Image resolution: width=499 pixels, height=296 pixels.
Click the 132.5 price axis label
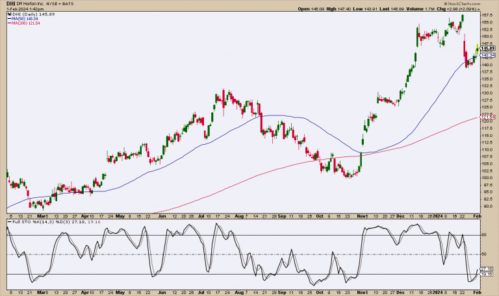[x=487, y=86]
